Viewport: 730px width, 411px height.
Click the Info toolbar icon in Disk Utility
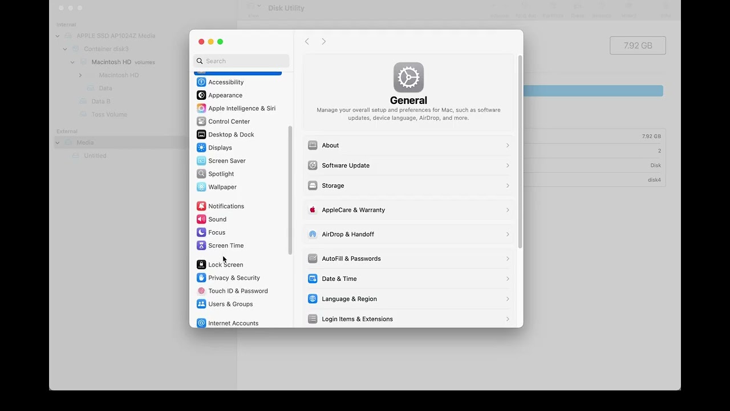666,6
